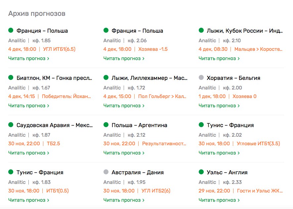The height and width of the screenshot is (209, 293).
Task: Open Читать прогноз under Австралия – Дания
Action: pyautogui.click(x=124, y=200)
